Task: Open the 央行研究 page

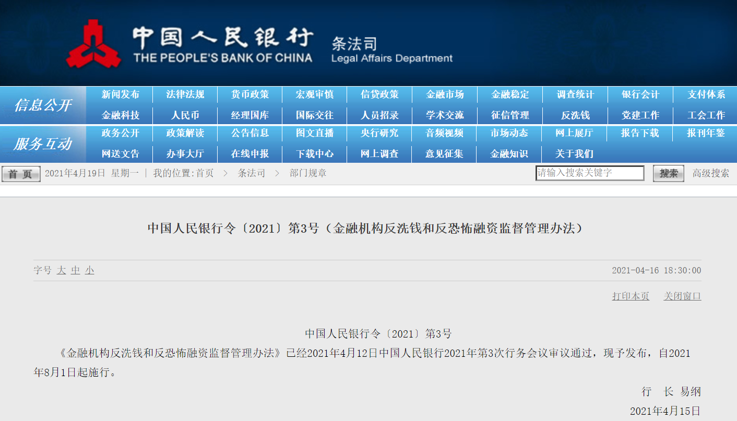Action: [379, 133]
